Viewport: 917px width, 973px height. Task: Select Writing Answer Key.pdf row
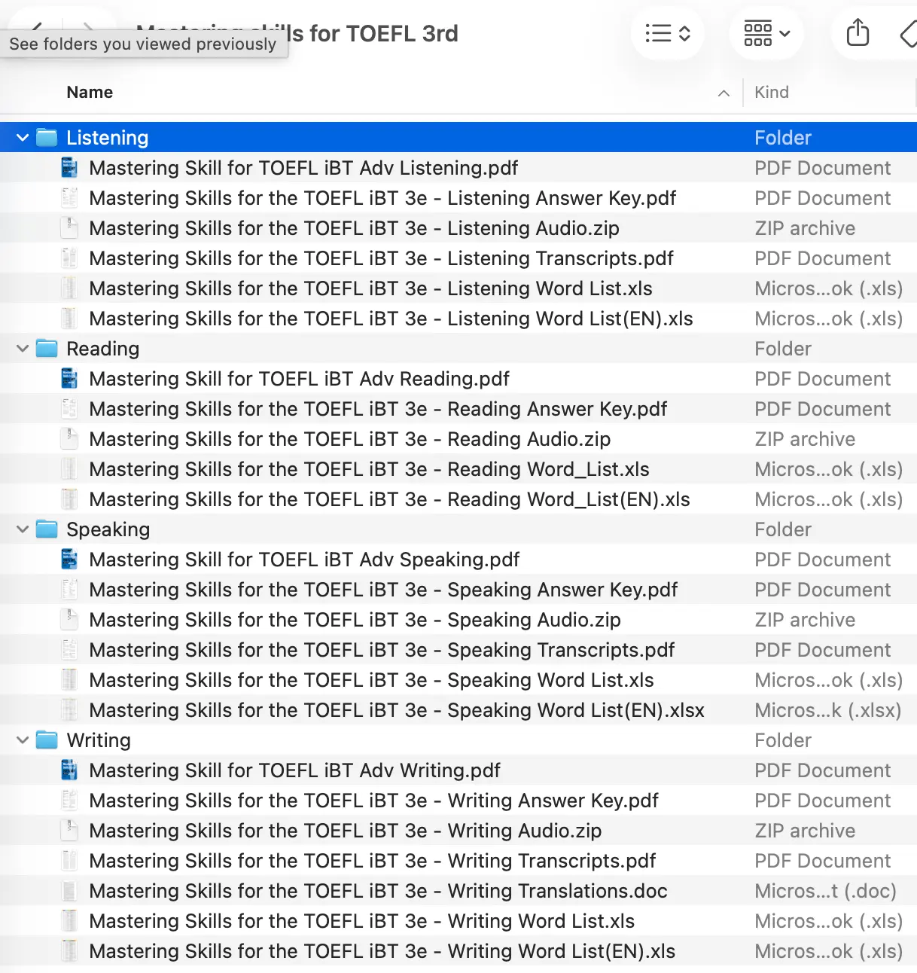pos(373,801)
